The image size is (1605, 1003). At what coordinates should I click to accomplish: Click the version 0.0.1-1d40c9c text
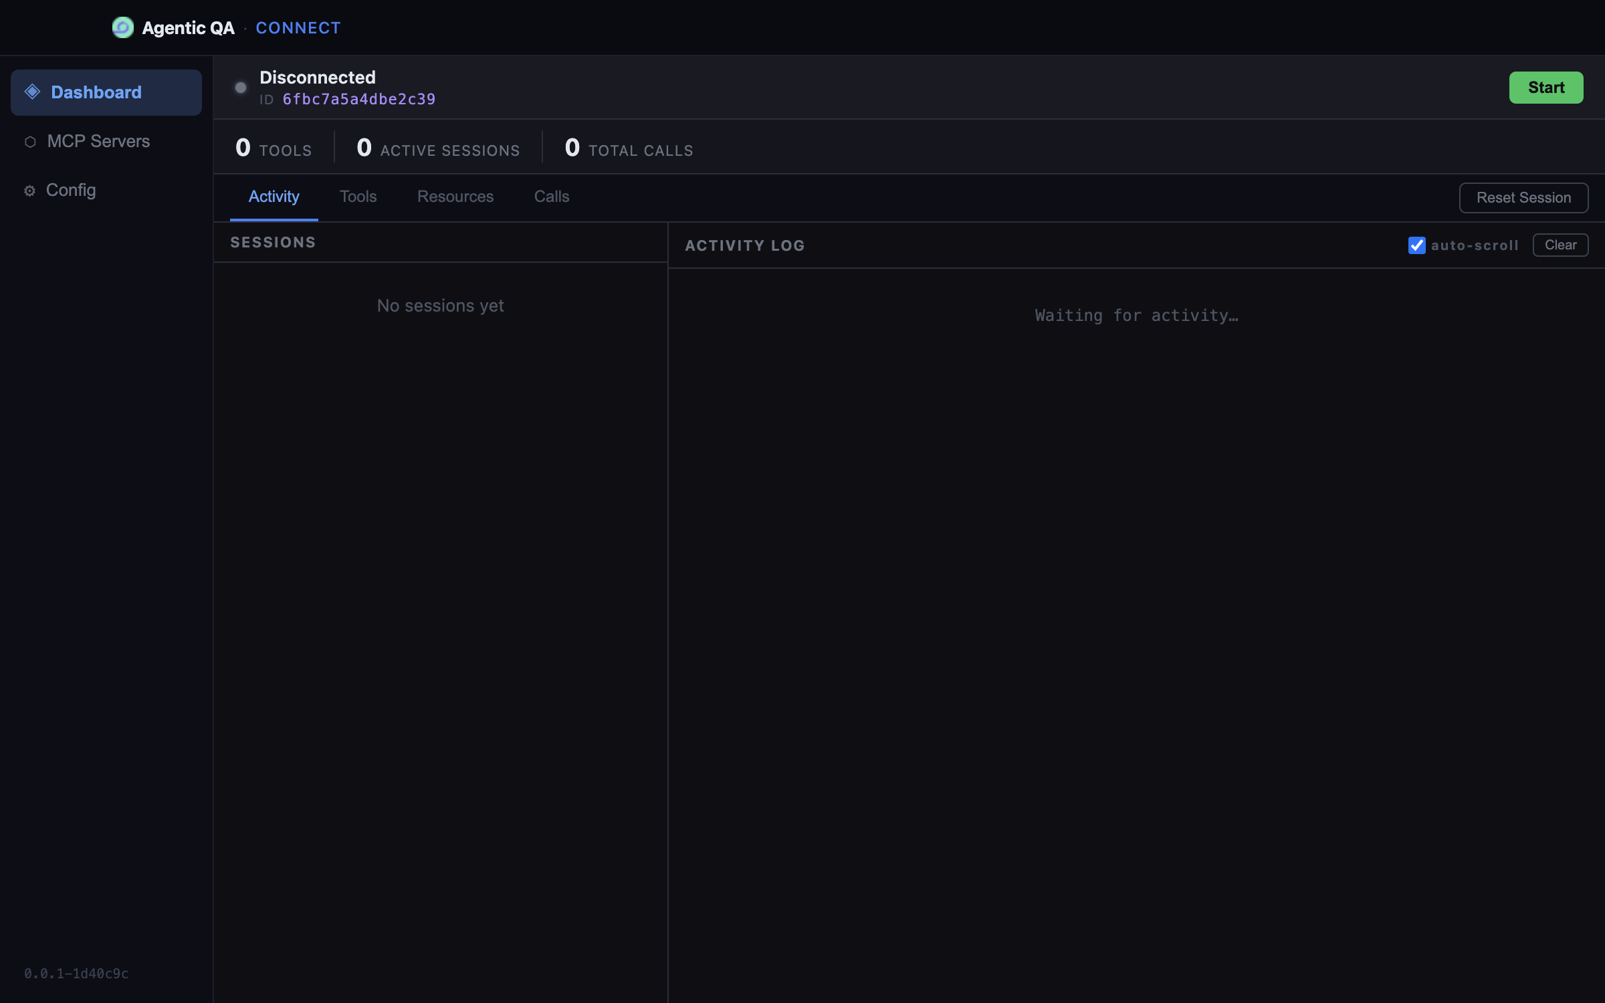point(76,974)
